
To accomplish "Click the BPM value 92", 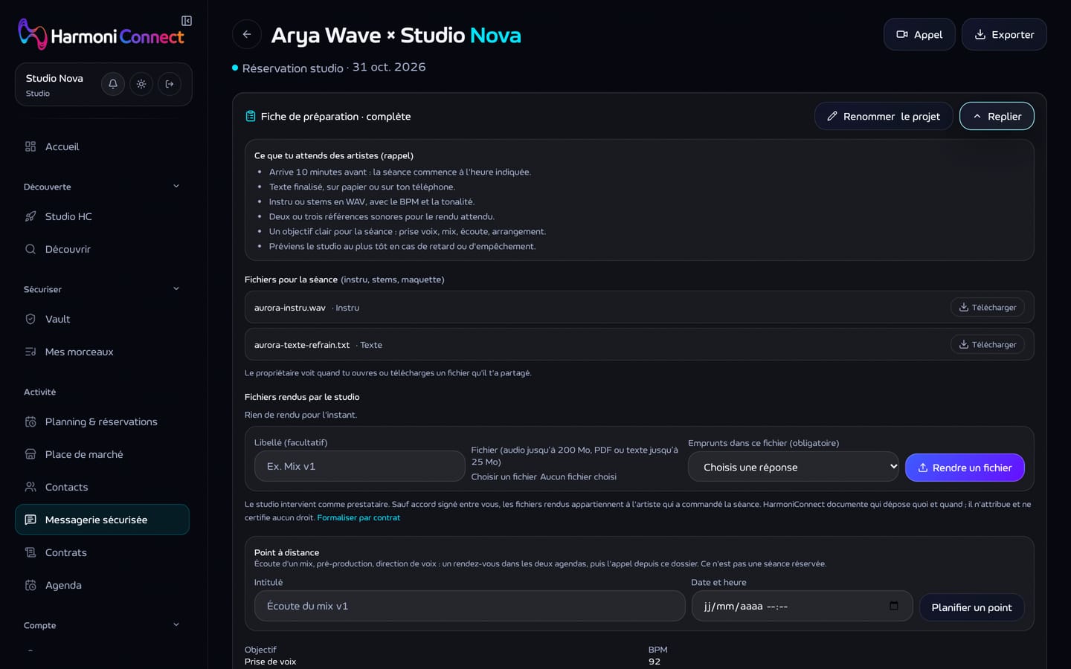I will coord(654,662).
